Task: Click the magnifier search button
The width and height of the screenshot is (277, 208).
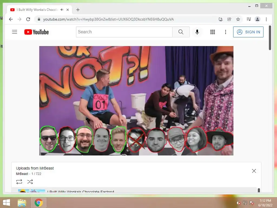Action: [x=181, y=32]
